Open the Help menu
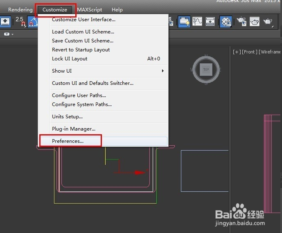Screen dimensions: 282x233 coord(117,9)
